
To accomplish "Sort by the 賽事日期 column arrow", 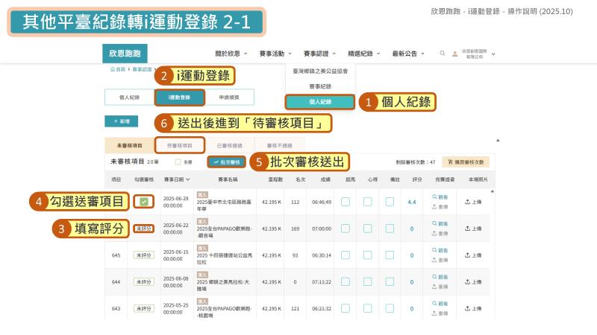I will click(x=188, y=179).
